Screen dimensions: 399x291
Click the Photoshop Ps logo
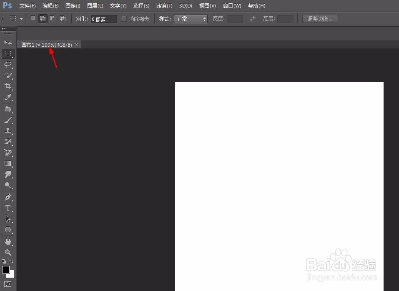[8, 5]
